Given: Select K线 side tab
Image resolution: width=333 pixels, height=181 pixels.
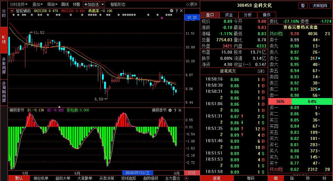Looking at the screenshot, I should 4,40.
